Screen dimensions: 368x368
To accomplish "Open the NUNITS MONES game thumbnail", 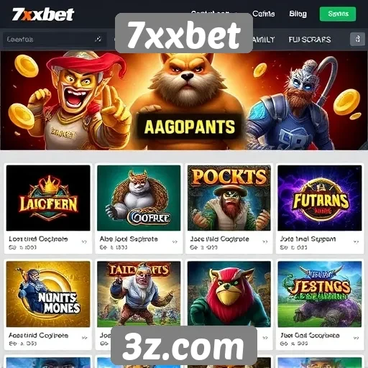I will coord(48,294).
